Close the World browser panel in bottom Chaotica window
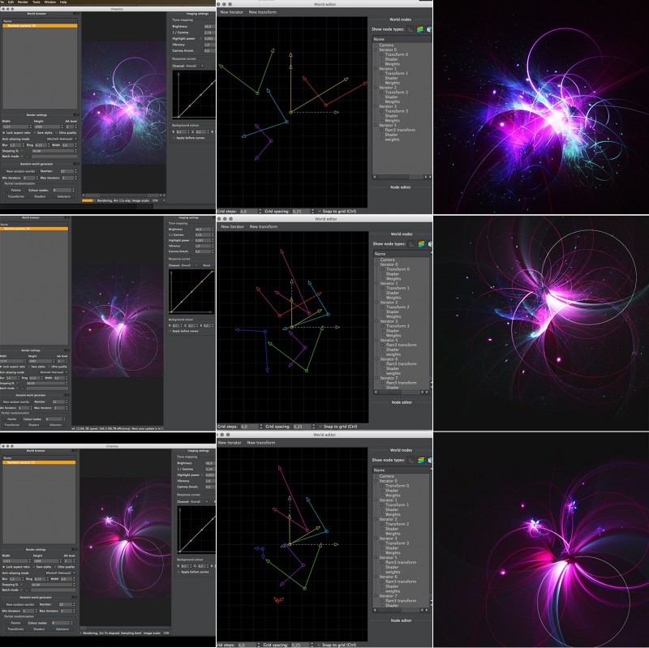Screen dimensions: 649x648 pos(75,451)
